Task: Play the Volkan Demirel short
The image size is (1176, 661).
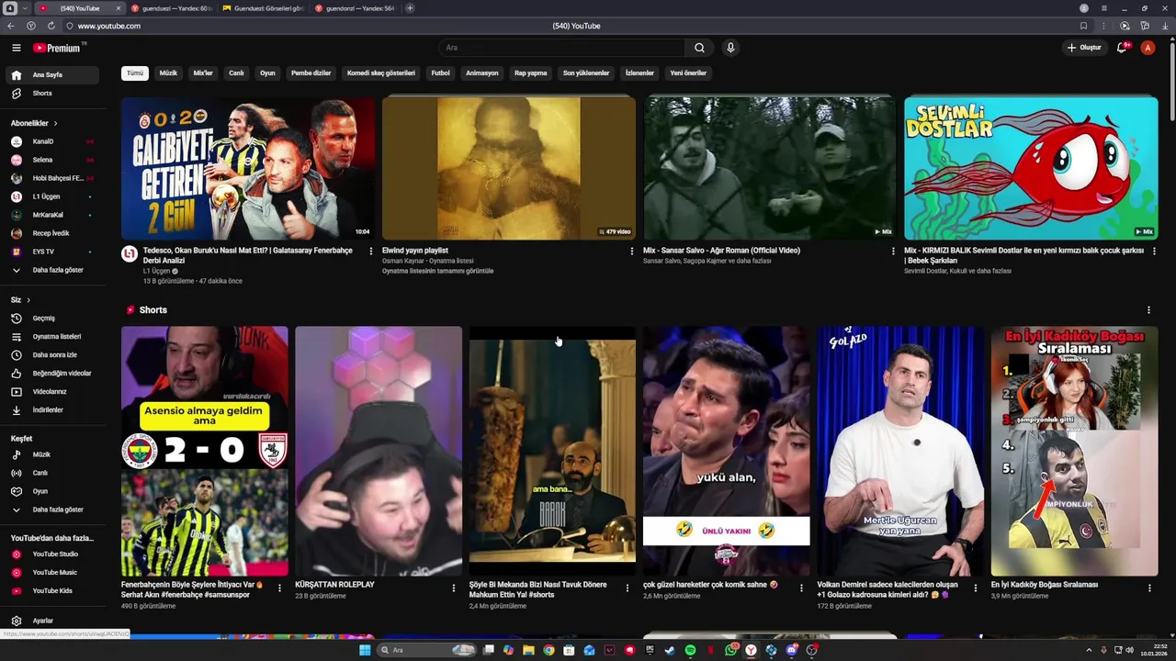Action: point(900,451)
